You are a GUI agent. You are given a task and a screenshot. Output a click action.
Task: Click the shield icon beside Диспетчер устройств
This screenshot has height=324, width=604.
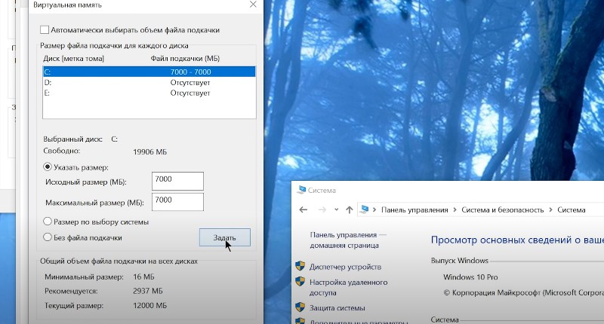click(300, 267)
